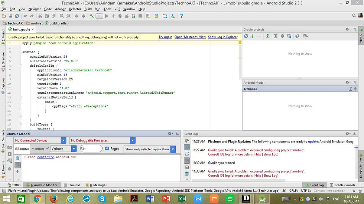Collapse externalNativeBuild block fold marker
Image resolution: width=364 pixels, height=204 pixels.
click(x=21, y=97)
